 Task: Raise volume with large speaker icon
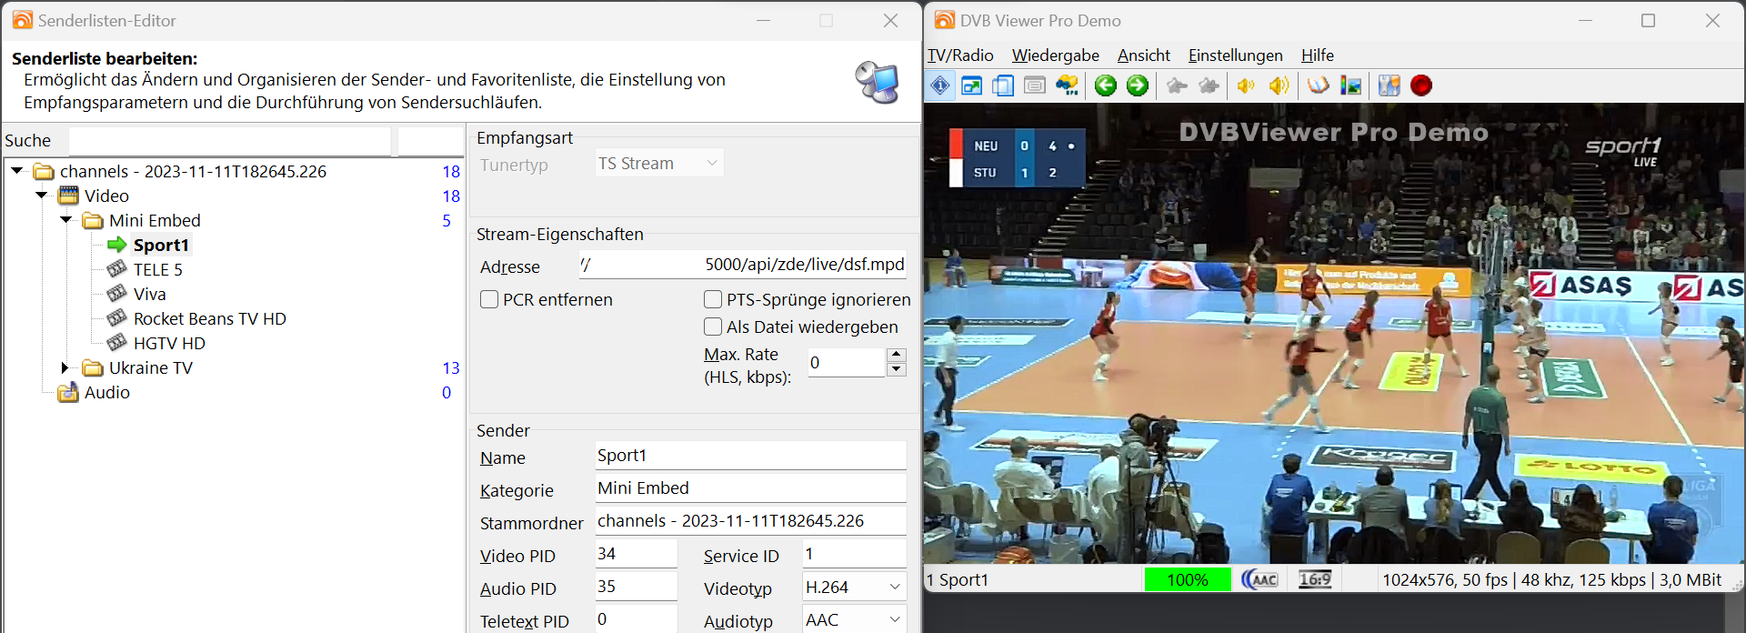coord(1279,85)
